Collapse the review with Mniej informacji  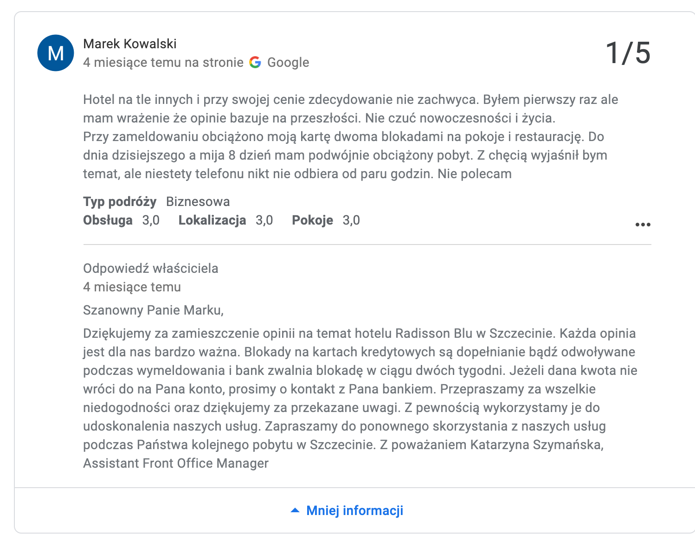point(354,510)
